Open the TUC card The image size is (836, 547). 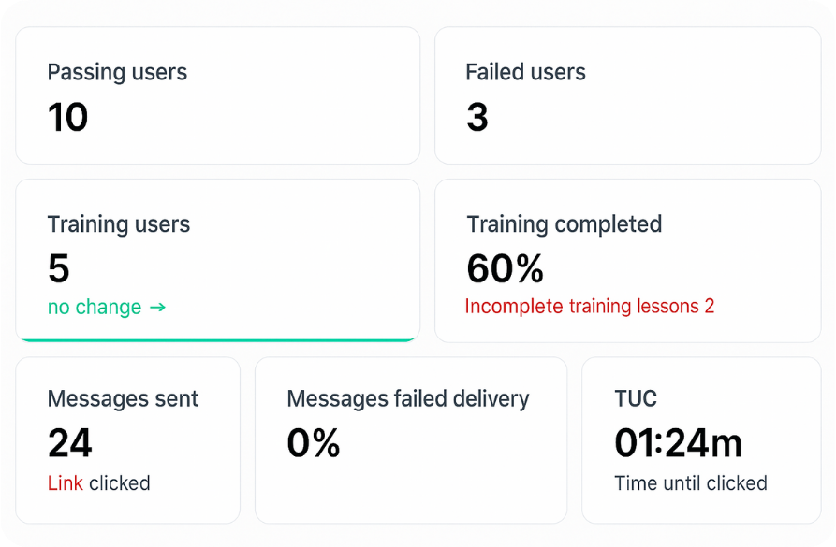[702, 439]
